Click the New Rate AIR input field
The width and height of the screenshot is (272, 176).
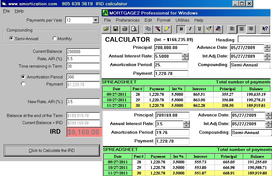tap(83, 102)
